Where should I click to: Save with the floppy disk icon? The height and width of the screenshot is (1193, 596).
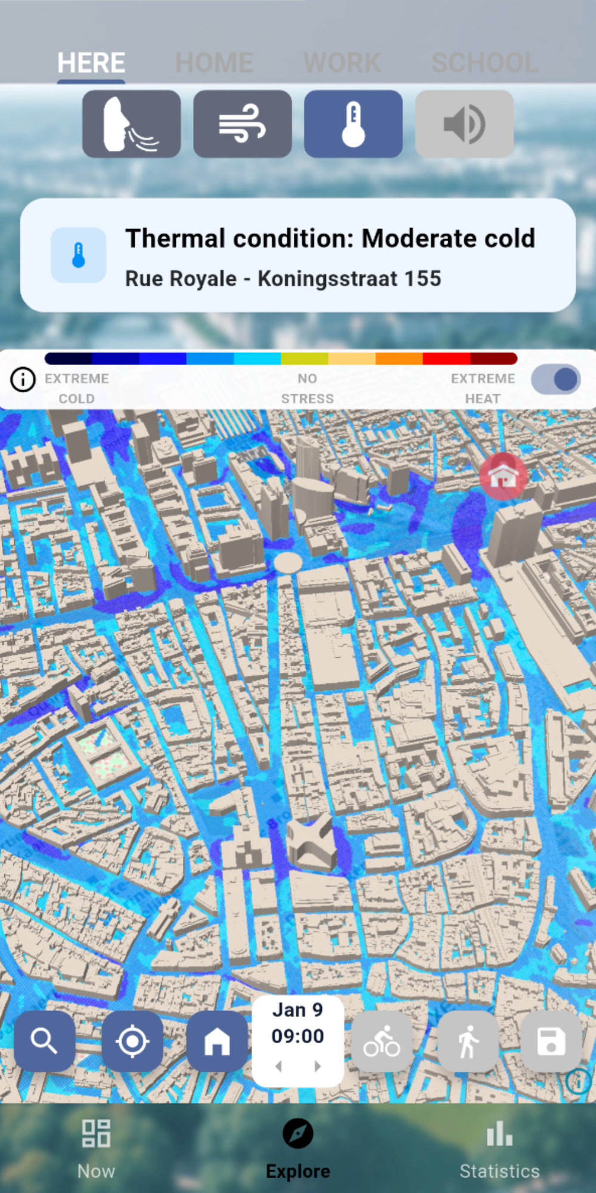click(551, 1041)
